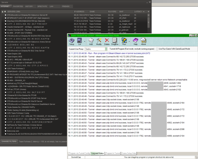Image resolution: width=198 pixels, height=159 pixels.
Task: Select NetTrans.Ru Team Fortress 2 Arena Server
Action: 34,125
